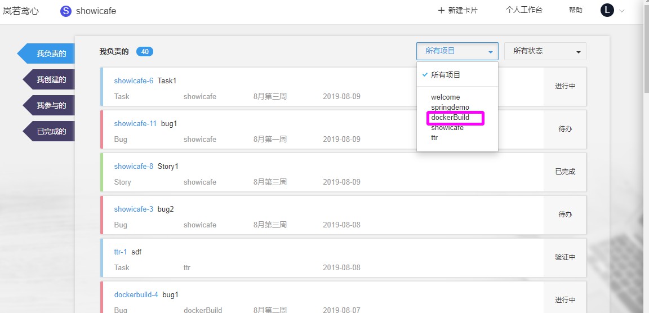The image size is (649, 313).
Task: Open card link showicafe-3
Action: click(x=134, y=209)
